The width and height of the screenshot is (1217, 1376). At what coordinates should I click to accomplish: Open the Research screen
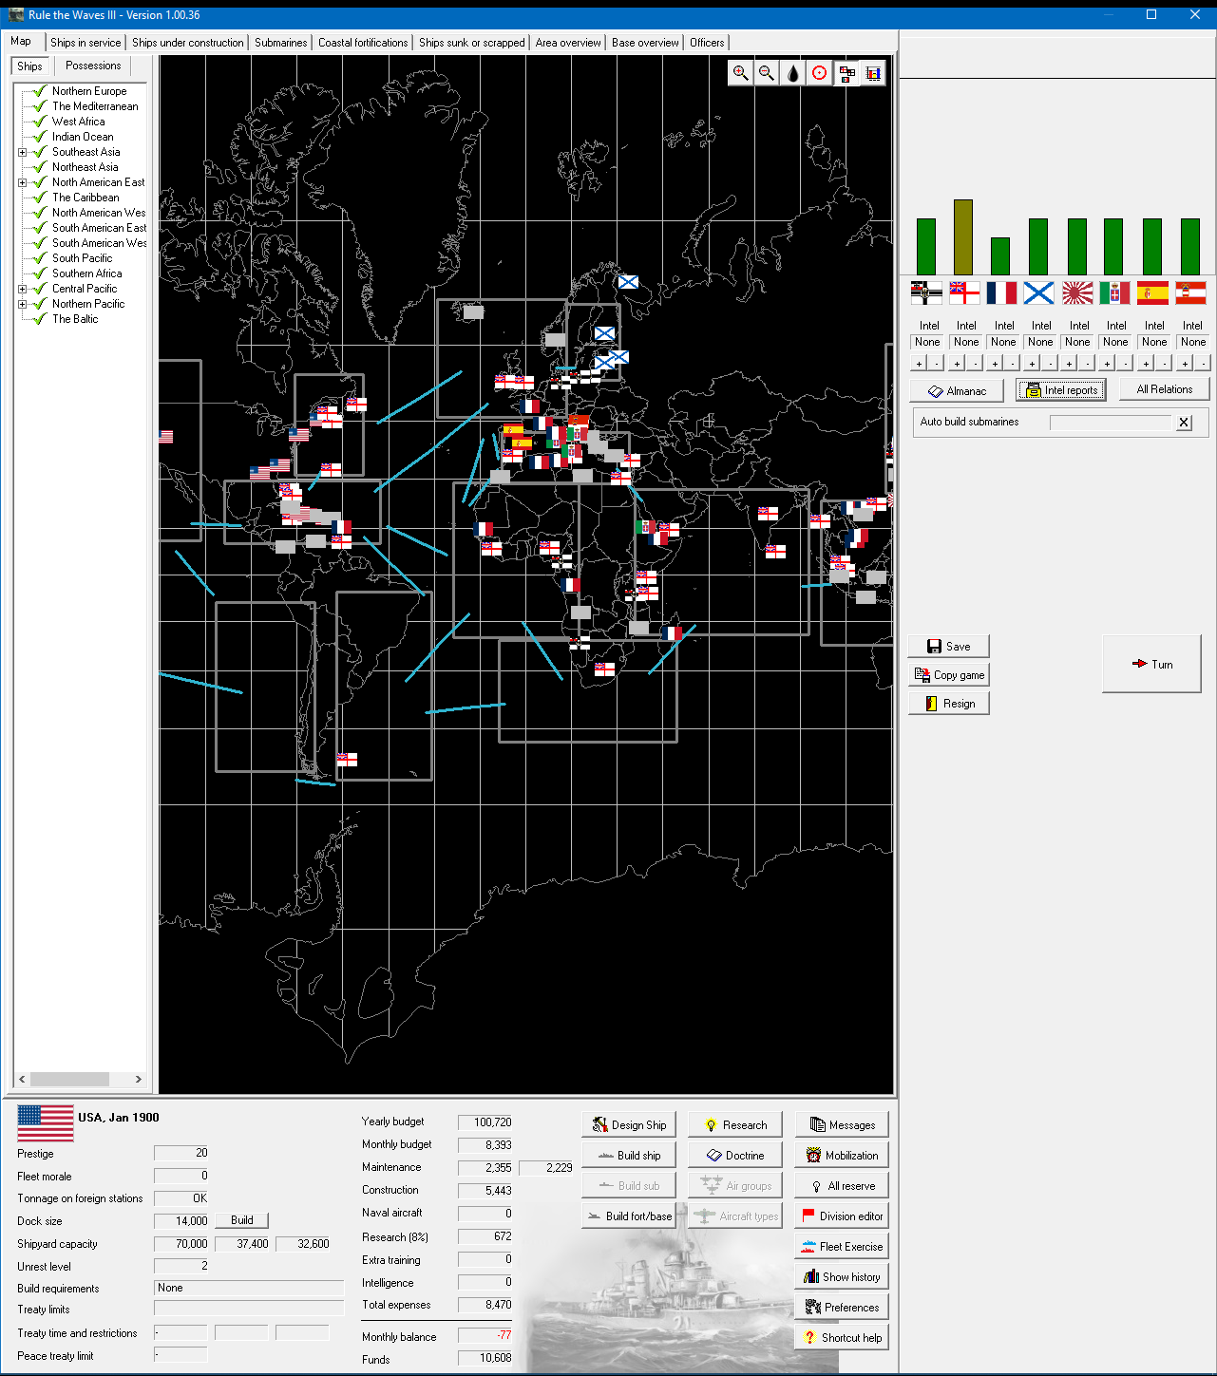735,1124
